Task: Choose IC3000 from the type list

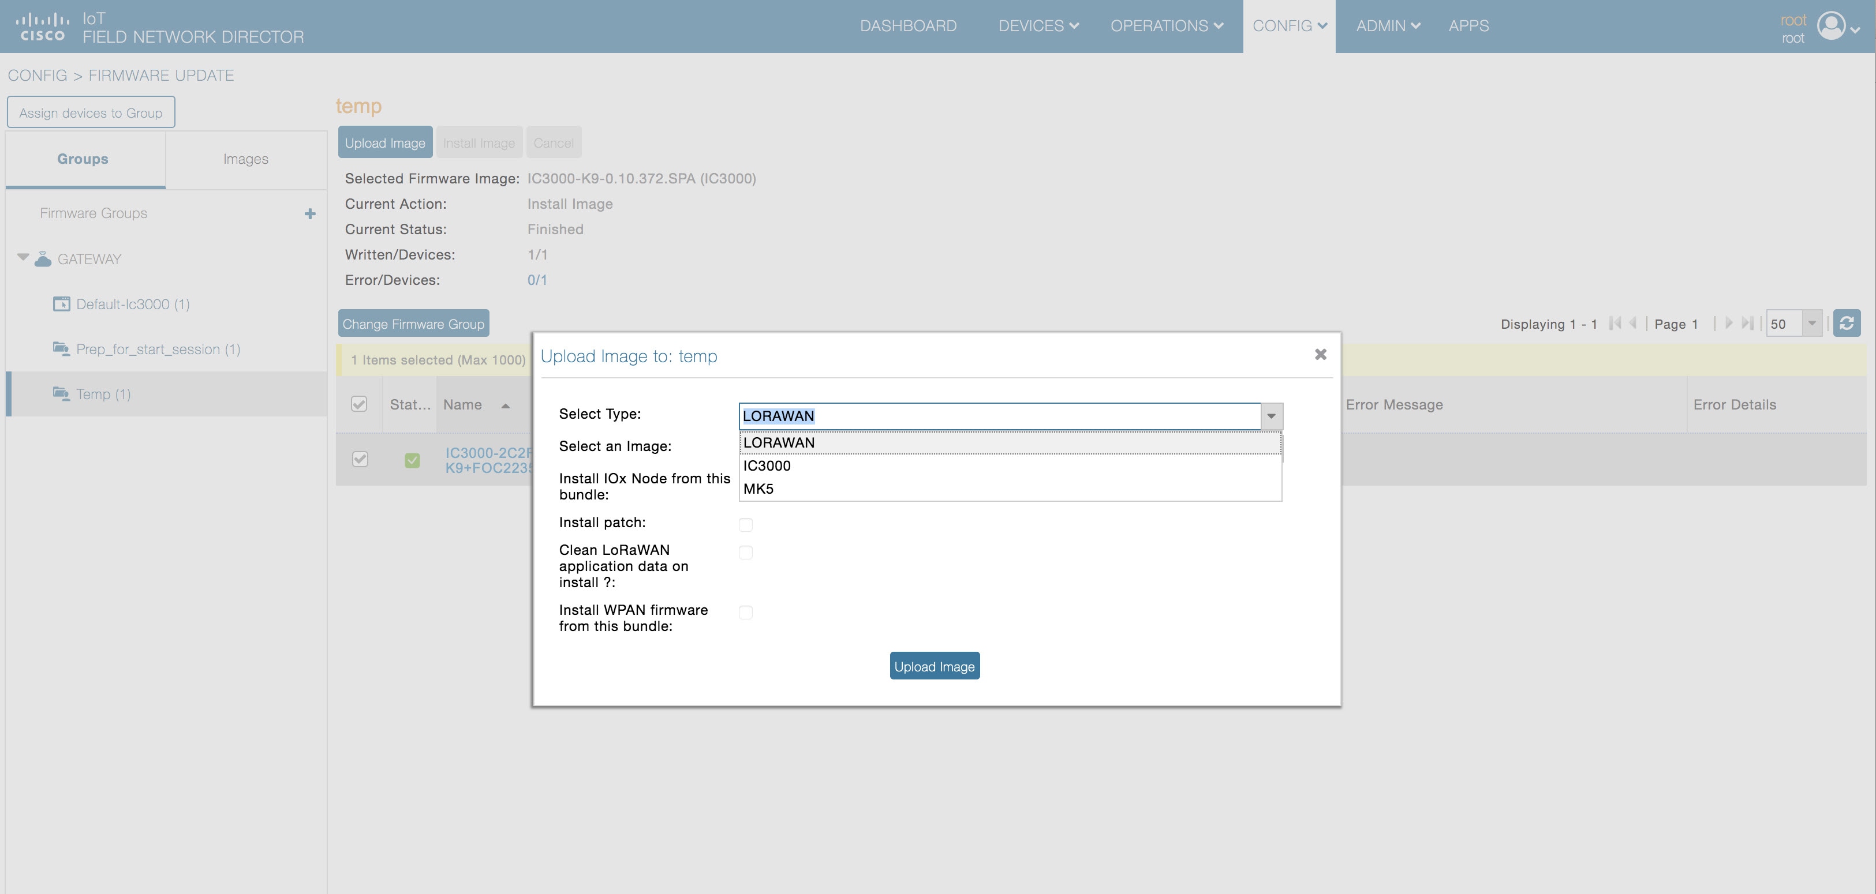Action: 1010,465
